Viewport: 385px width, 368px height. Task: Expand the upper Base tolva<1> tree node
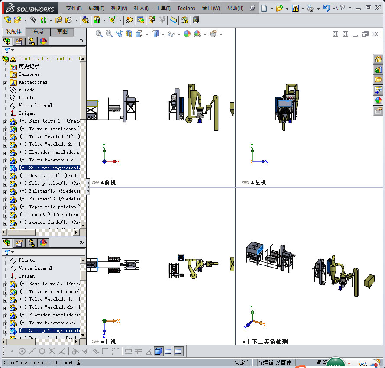pyautogui.click(x=5, y=122)
